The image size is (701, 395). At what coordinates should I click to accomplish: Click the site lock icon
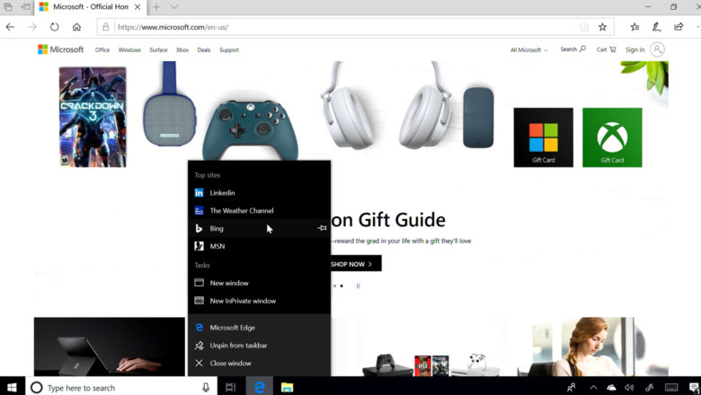106,27
